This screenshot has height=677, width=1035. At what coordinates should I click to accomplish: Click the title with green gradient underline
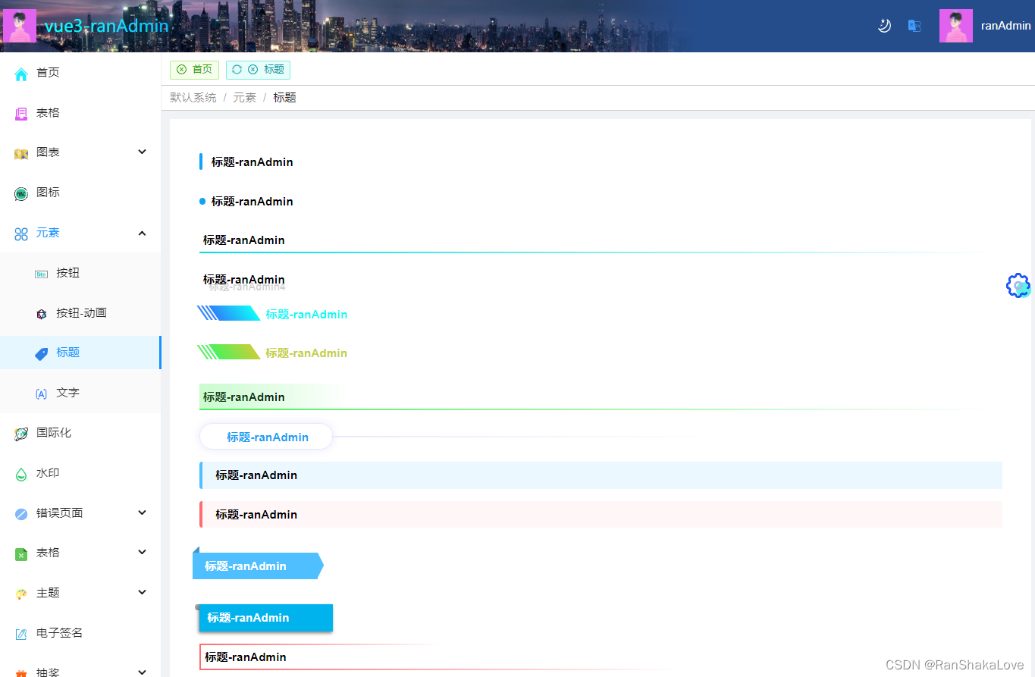pyautogui.click(x=243, y=397)
